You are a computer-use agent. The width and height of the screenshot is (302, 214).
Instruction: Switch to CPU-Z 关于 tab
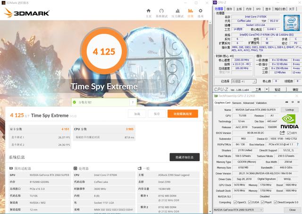(292, 9)
